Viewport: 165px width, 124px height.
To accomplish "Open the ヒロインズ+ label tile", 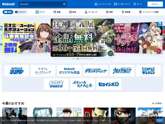I will 109,84.
